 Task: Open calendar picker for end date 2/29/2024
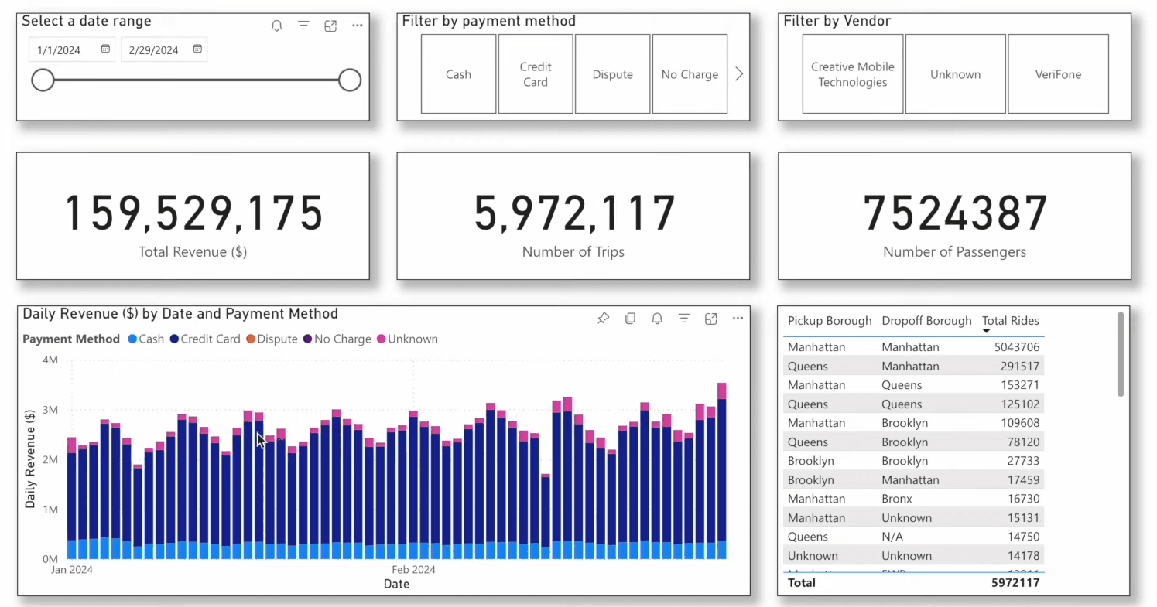(x=197, y=49)
